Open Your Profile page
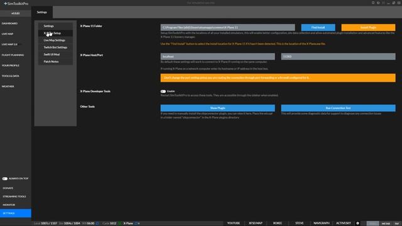The image size is (402, 226). [x=11, y=65]
